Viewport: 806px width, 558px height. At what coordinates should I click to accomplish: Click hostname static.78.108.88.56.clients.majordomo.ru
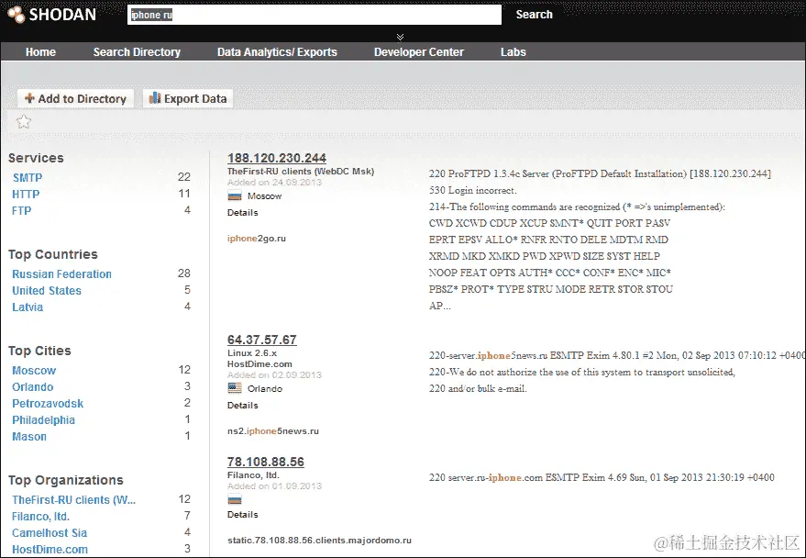pos(319,540)
